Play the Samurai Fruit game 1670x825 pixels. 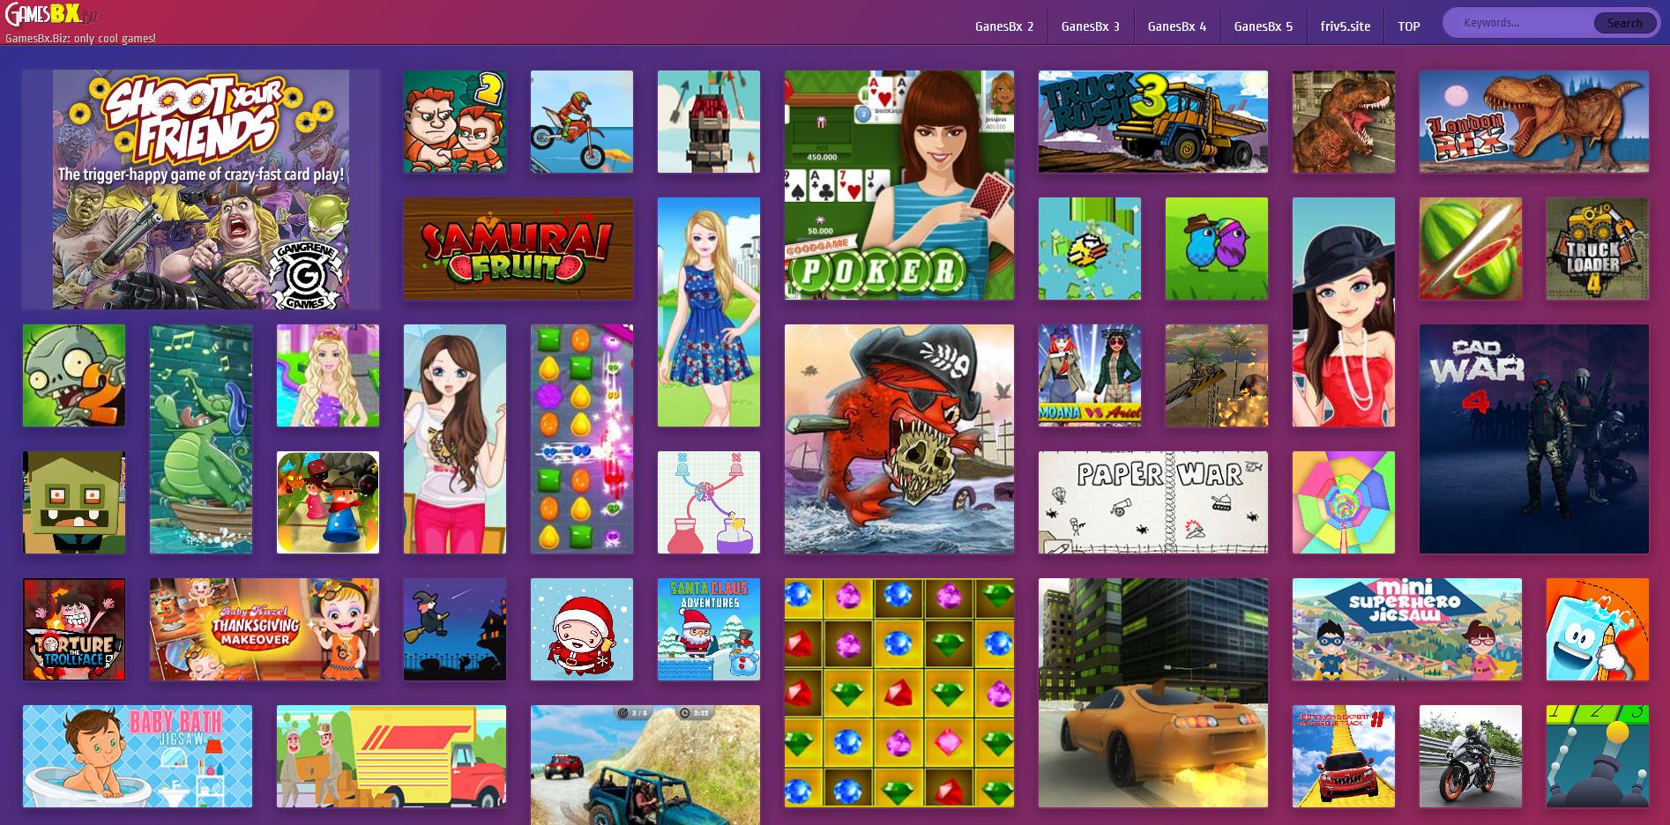pos(518,249)
